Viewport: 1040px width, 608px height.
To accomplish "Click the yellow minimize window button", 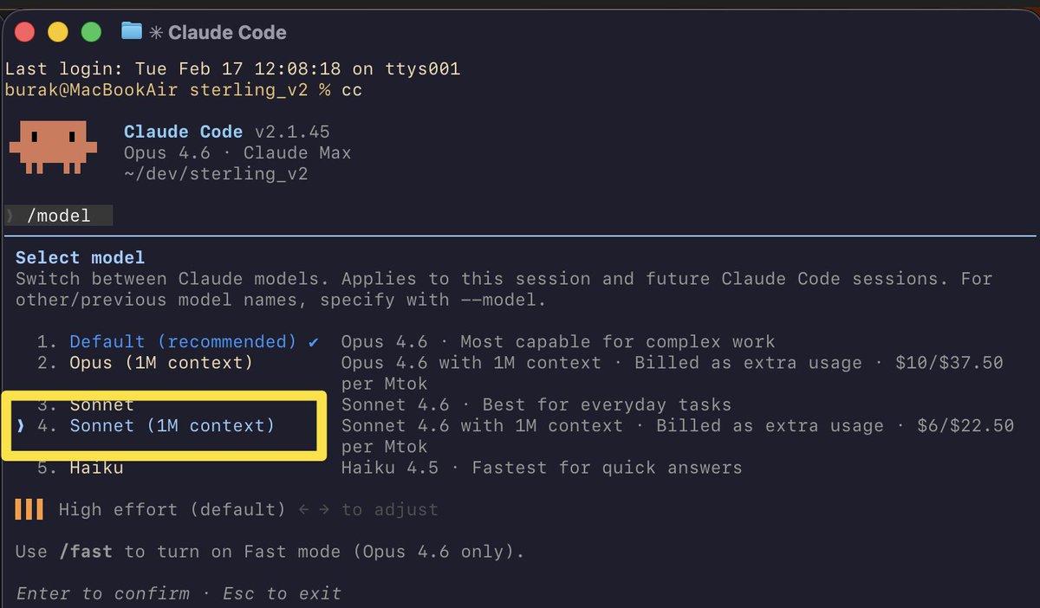I will click(x=57, y=33).
